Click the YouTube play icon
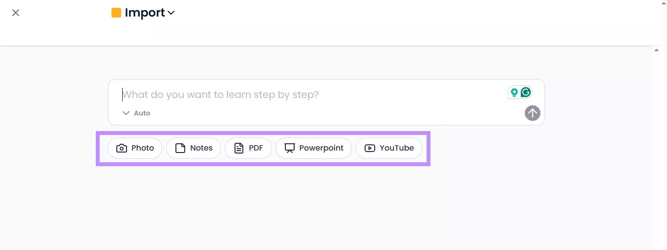Screen dimensions: 667x250 pyautogui.click(x=370, y=148)
